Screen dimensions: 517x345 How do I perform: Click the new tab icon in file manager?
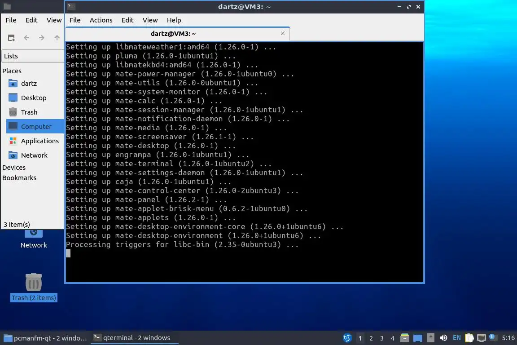point(11,38)
